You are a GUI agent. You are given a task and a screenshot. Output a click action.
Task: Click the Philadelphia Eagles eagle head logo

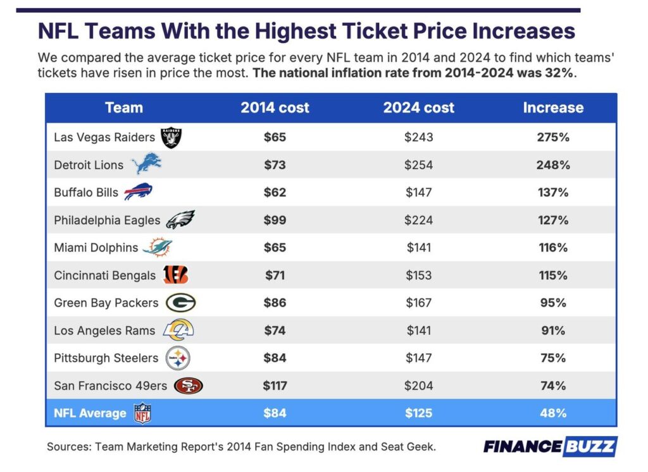[x=180, y=219]
